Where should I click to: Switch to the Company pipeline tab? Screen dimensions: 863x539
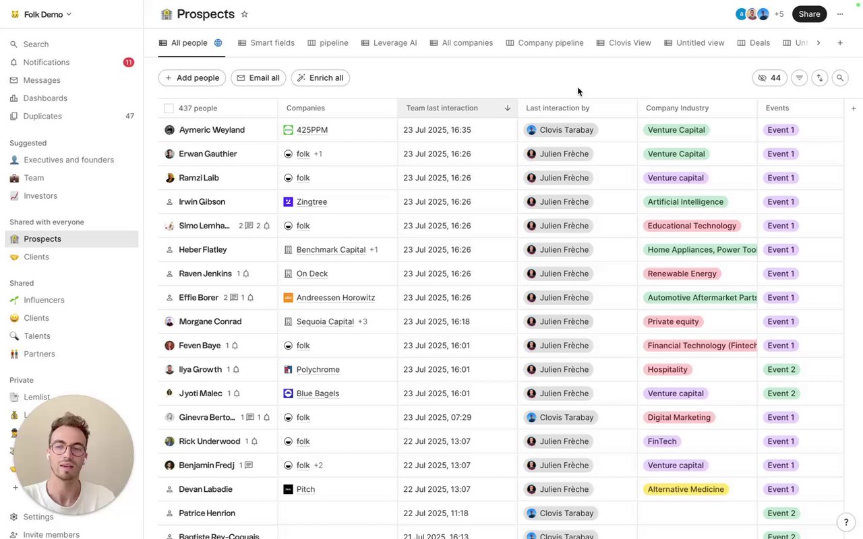[x=545, y=43]
